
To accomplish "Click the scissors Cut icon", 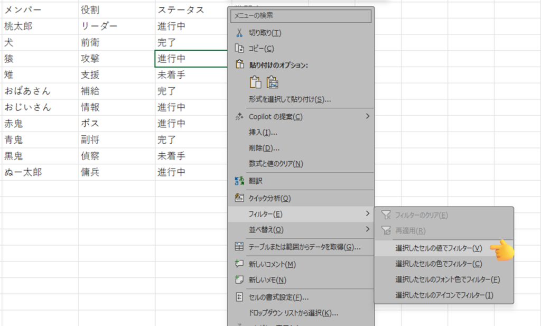I will (239, 33).
